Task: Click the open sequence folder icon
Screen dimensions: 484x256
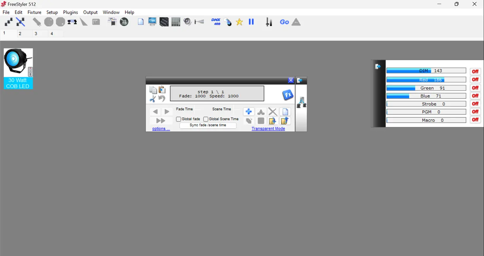Action: [273, 121]
